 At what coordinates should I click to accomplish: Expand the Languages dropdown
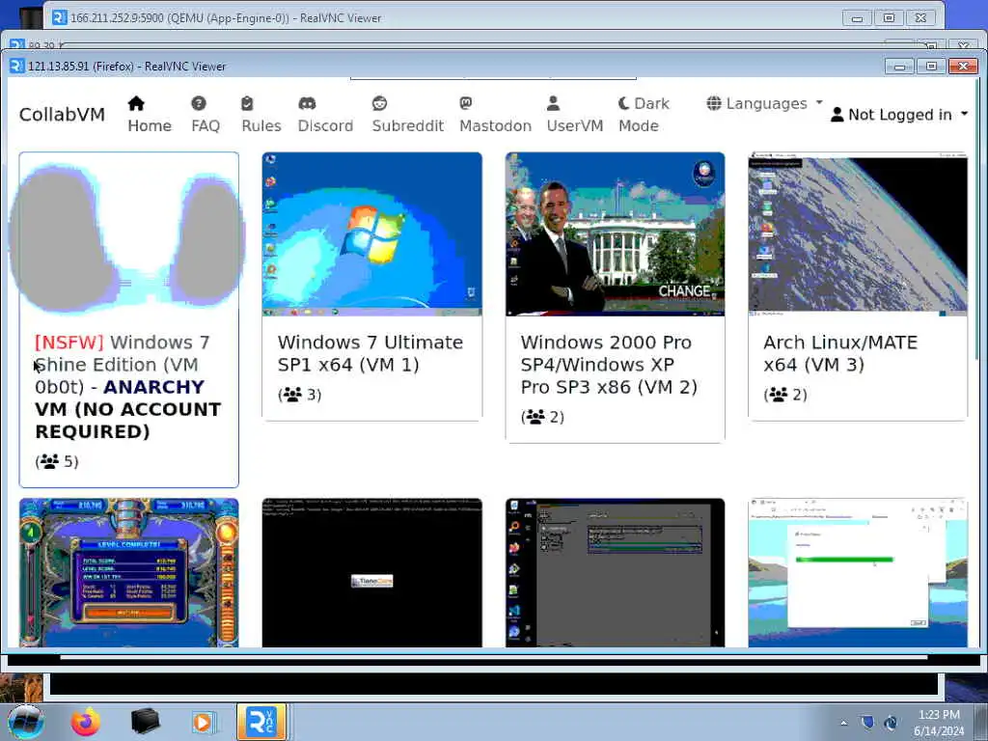[x=764, y=103]
